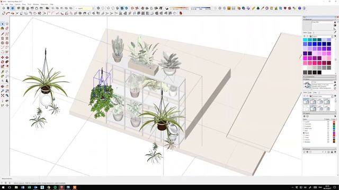Click the Sample Paint eyedropper in Materials
This screenshot has width=339, height=190.
335,32
